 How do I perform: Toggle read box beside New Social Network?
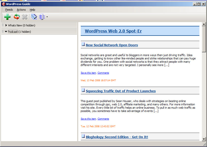pyautogui.click(x=83, y=44)
